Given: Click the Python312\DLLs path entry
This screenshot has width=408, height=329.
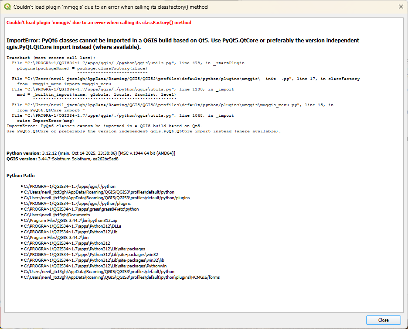Looking at the screenshot, I should (72, 226).
